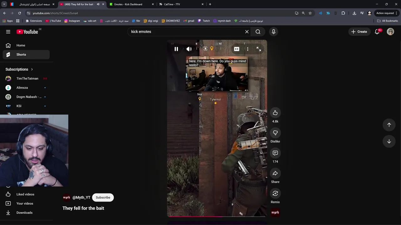401x225 pixels.
Task: Open Your videos in sidebar
Action: tap(26, 203)
